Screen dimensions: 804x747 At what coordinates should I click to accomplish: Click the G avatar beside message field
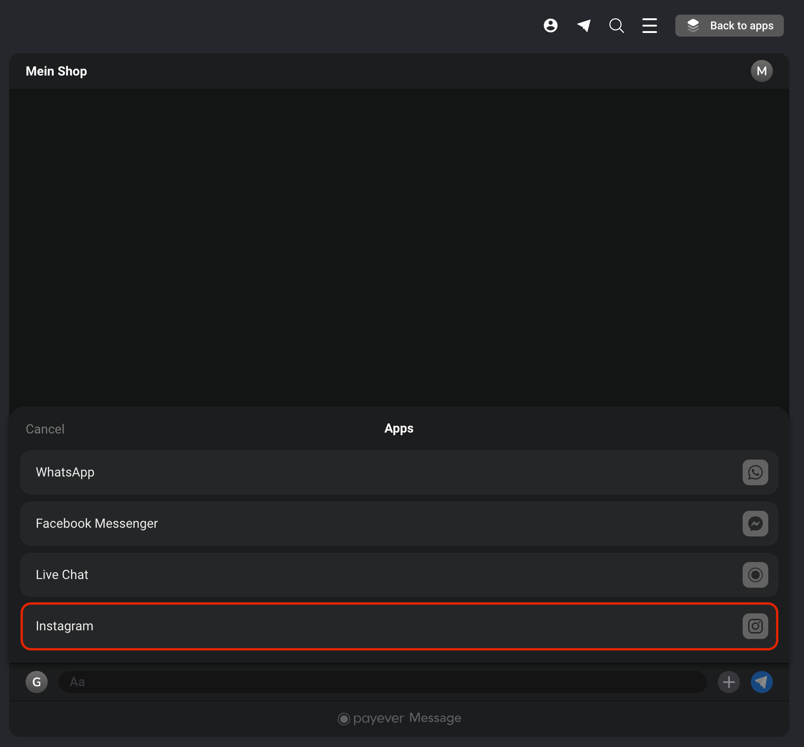coord(37,682)
